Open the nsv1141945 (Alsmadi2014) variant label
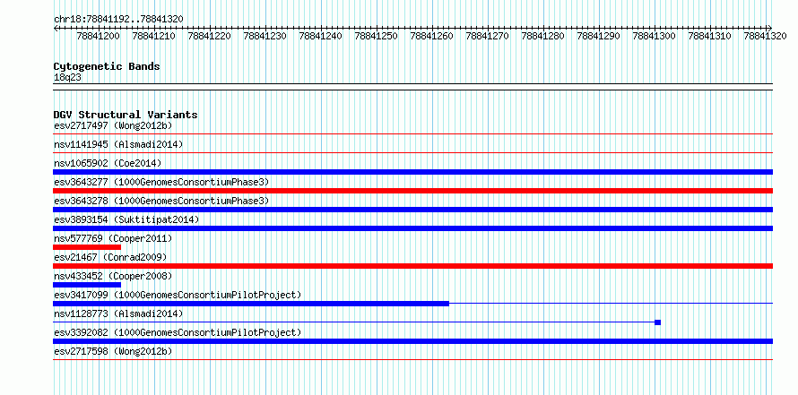 coord(118,144)
